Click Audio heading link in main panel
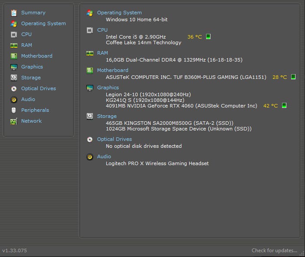The width and height of the screenshot is (305, 257). pos(104,156)
